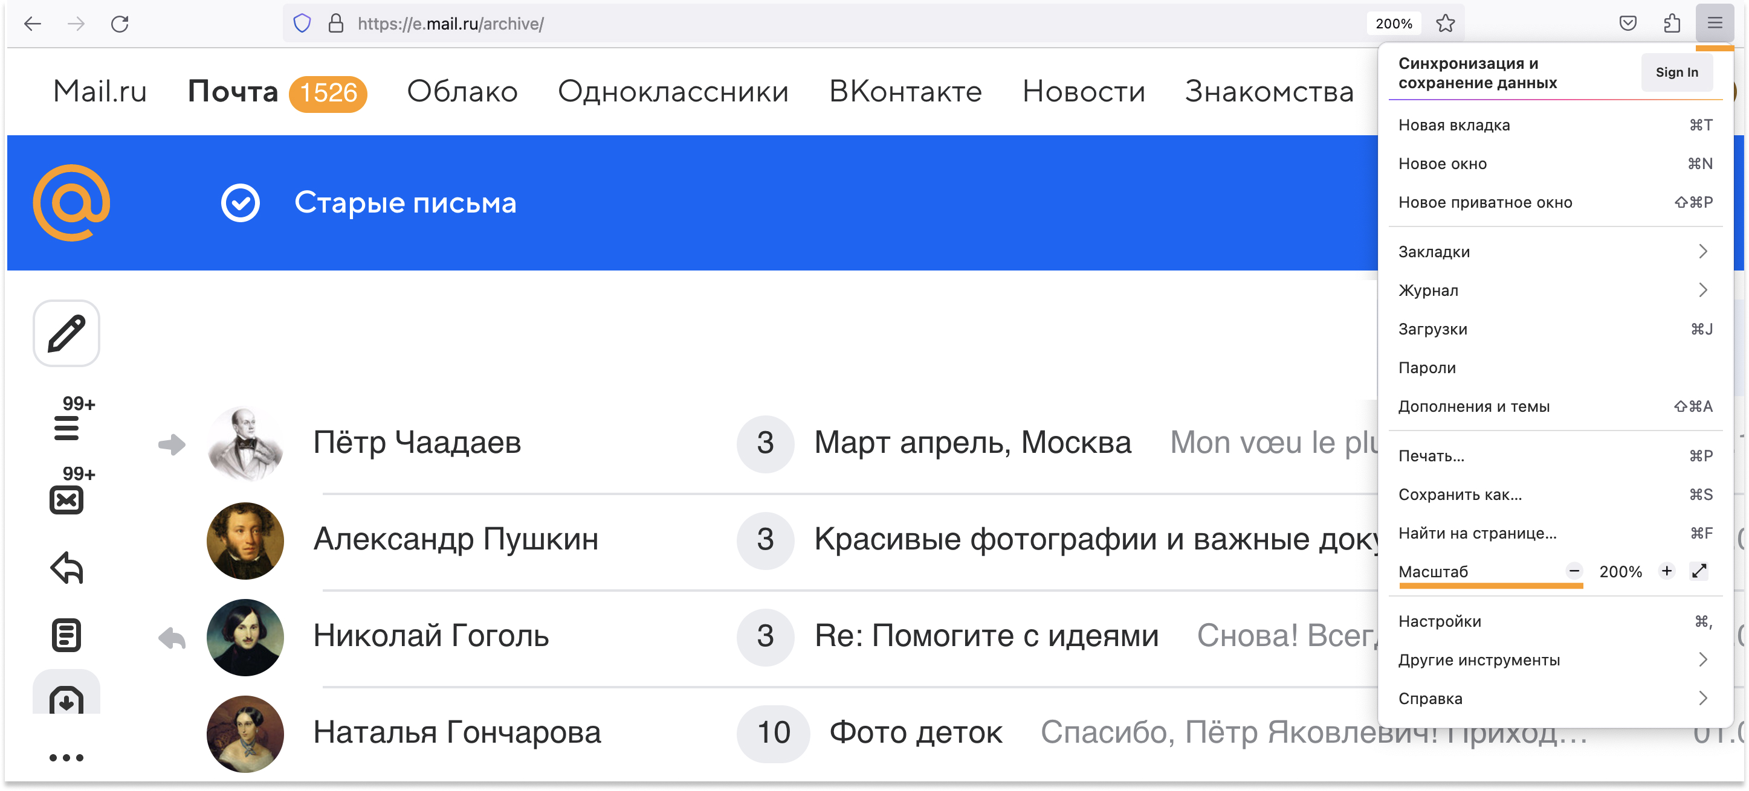This screenshot has width=1749, height=791.
Task: Decrease zoom with Масштаб minus button
Action: (x=1574, y=571)
